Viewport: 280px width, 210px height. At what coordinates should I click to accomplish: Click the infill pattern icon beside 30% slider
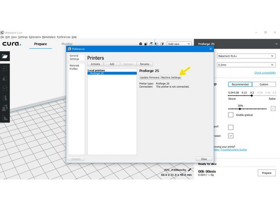pos(273,109)
